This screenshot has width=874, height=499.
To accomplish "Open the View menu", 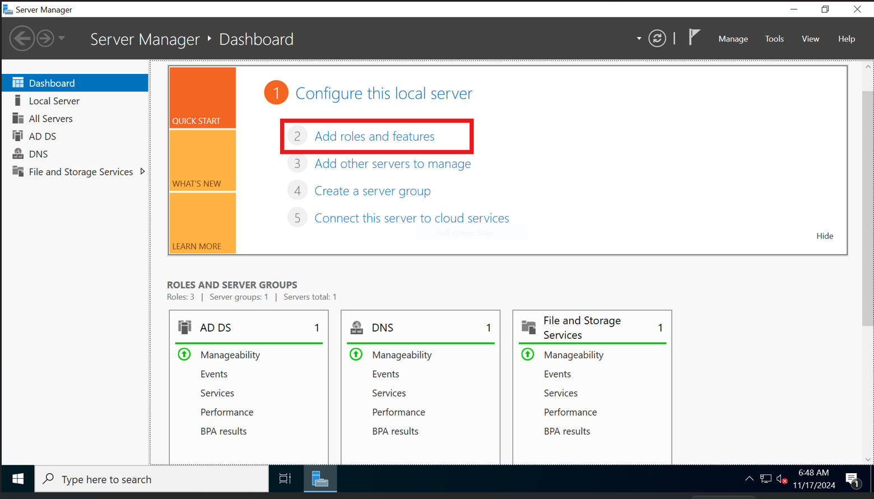I will pos(810,39).
